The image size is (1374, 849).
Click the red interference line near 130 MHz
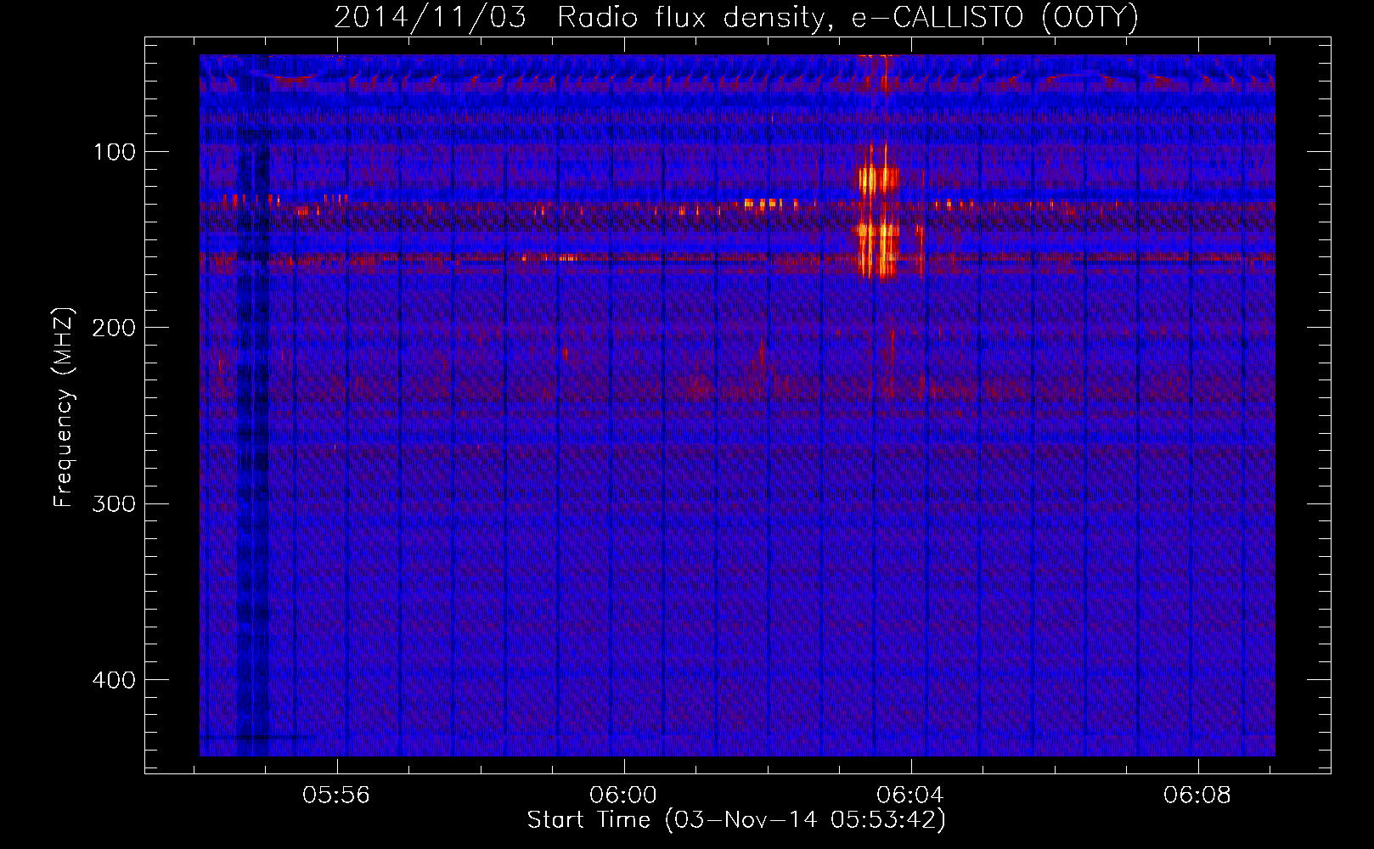point(737,205)
